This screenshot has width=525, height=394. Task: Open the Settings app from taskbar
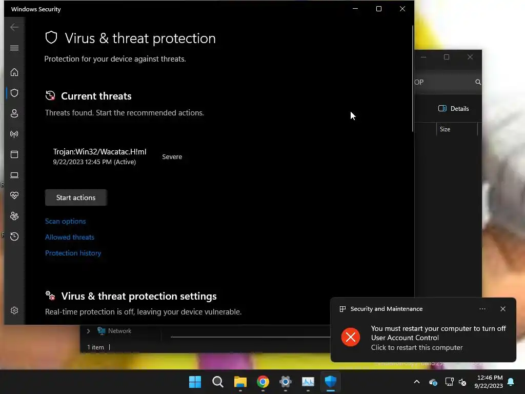(285, 382)
